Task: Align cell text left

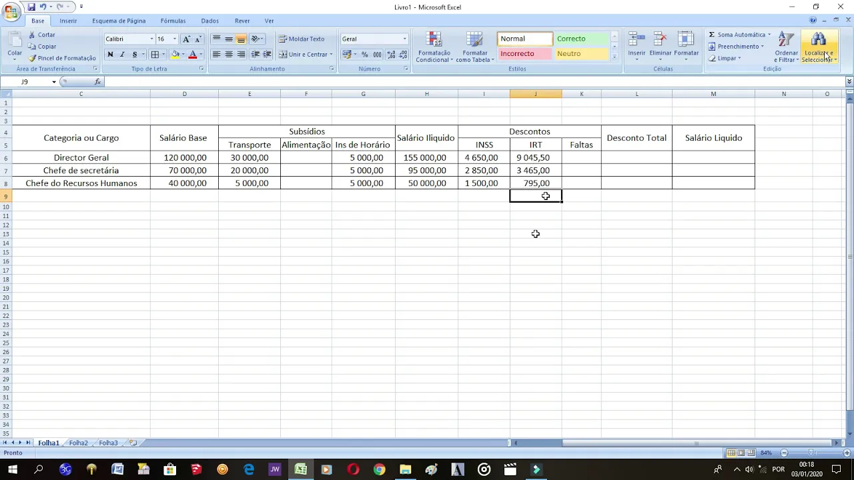Action: click(x=216, y=55)
